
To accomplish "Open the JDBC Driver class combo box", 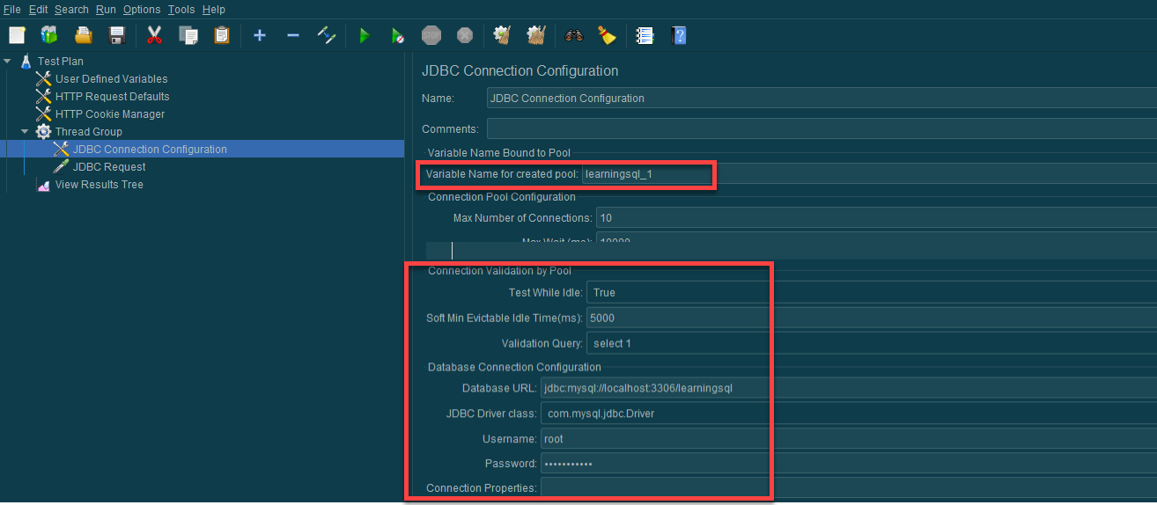I will tap(849, 414).
